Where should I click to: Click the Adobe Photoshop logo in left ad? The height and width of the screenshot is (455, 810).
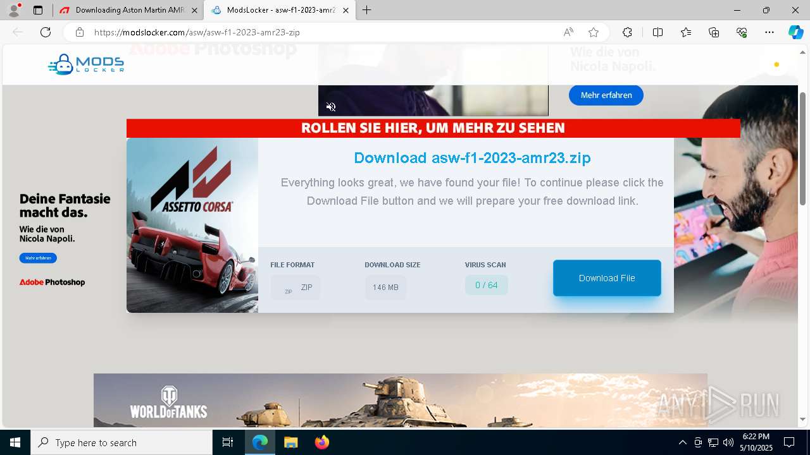52,282
